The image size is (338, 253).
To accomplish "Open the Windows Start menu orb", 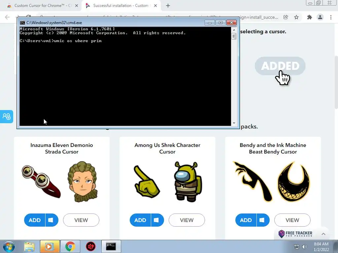I will coord(9,246).
